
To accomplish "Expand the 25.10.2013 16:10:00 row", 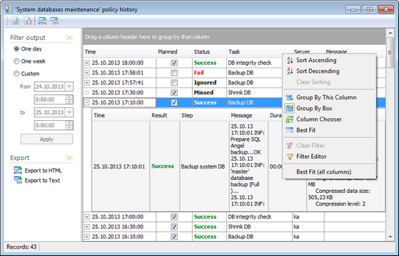I will [87, 237].
